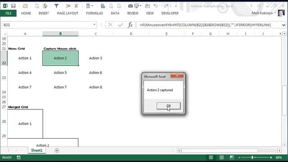
Task: Click the zoom out minus button
Action: pyautogui.click(x=239, y=157)
